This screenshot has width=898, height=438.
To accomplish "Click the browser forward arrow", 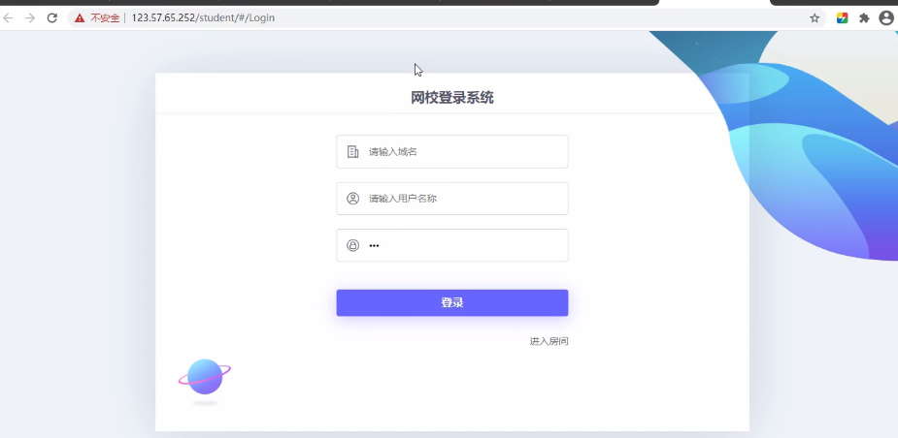I will coord(30,17).
